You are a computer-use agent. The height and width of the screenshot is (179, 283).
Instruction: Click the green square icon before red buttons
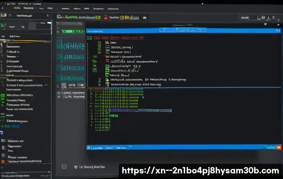coord(89,38)
